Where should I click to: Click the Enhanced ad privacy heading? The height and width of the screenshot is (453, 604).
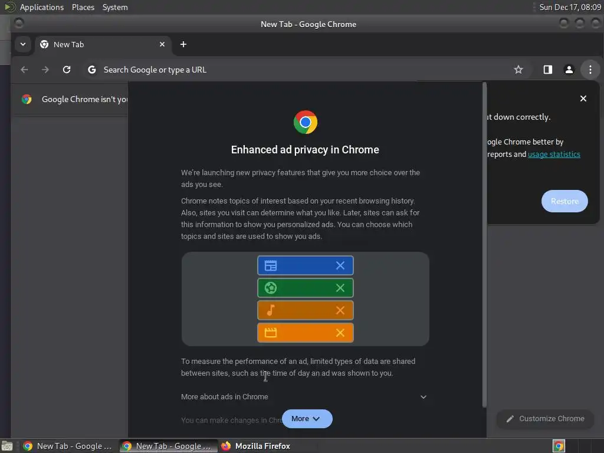(305, 149)
